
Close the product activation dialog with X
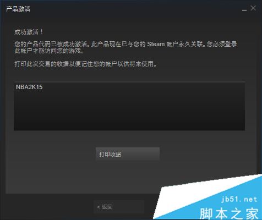click(253, 8)
